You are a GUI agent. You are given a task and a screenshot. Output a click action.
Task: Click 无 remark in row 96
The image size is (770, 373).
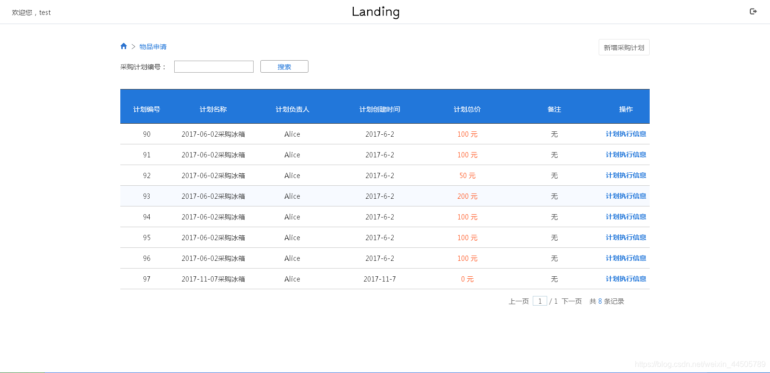point(554,258)
